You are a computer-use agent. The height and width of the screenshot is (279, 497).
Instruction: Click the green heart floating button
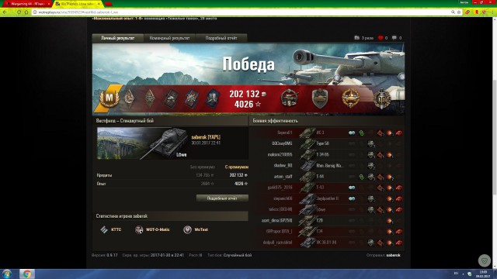tap(484, 260)
